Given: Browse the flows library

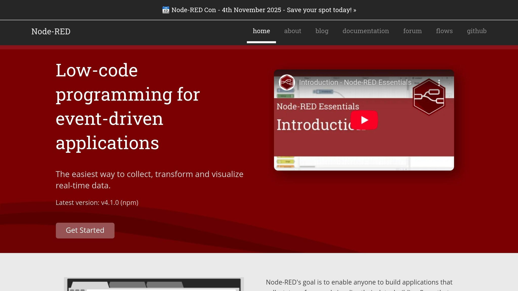Looking at the screenshot, I should coord(444,31).
